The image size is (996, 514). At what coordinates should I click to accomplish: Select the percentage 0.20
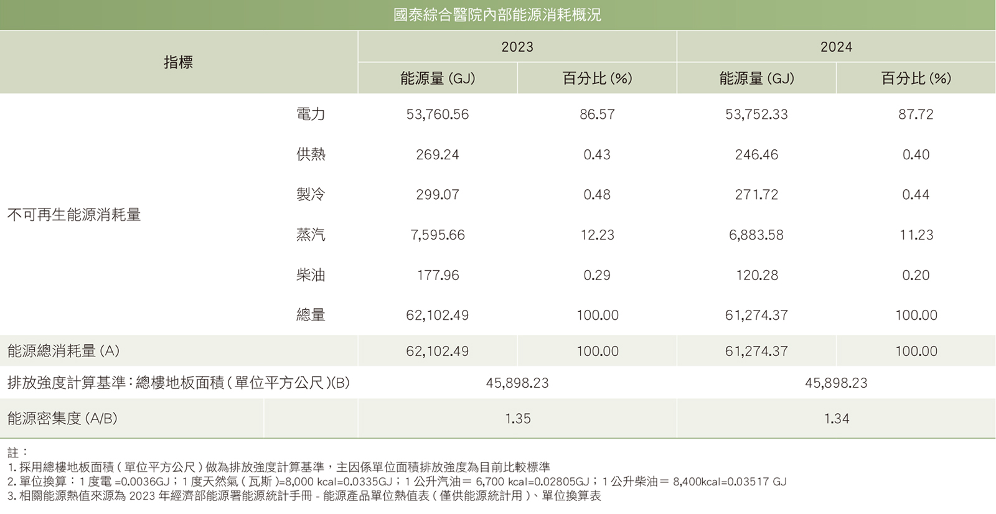point(916,275)
